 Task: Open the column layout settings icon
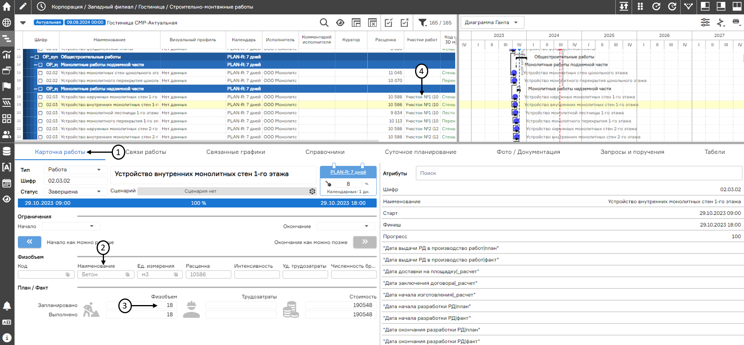tap(356, 23)
